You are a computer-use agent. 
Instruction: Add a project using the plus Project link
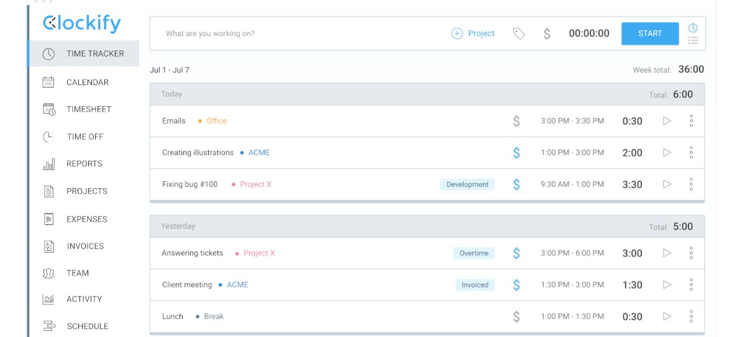pos(473,34)
